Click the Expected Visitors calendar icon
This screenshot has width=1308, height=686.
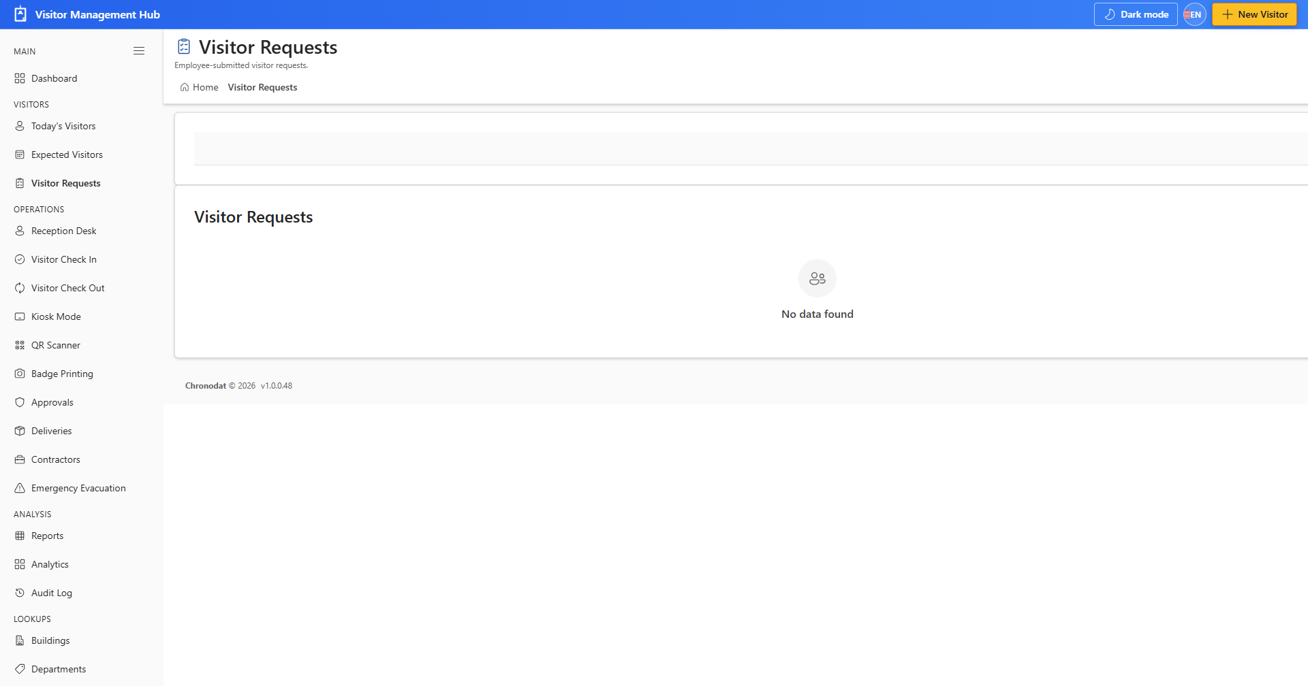pos(20,154)
